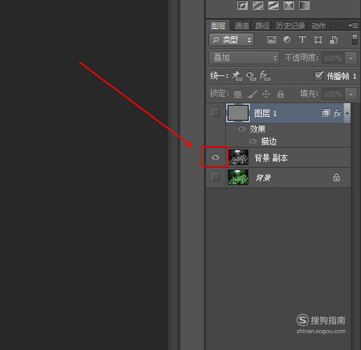361x350 pixels.
Task: Filter layers by type layer (T) icon
Action: coord(302,39)
